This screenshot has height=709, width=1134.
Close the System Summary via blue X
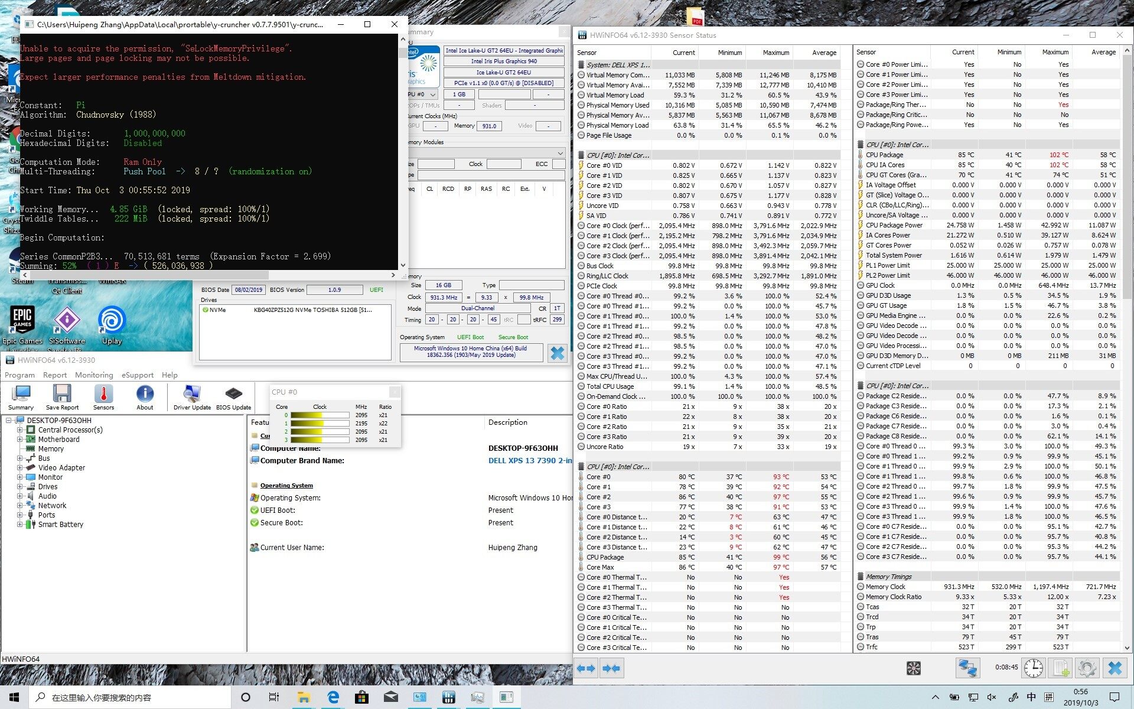[557, 353]
